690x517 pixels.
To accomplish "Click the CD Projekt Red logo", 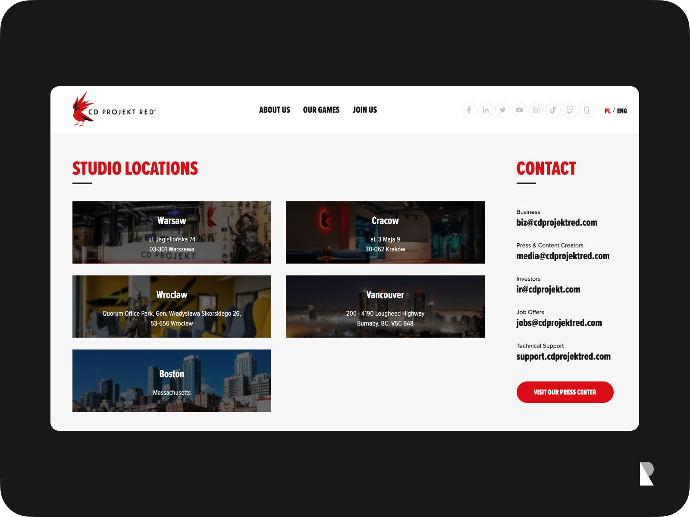I will click(x=114, y=110).
